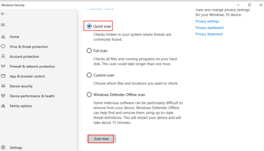Select the Full scan radio button
The height and width of the screenshot is (151, 264).
[x=89, y=51]
